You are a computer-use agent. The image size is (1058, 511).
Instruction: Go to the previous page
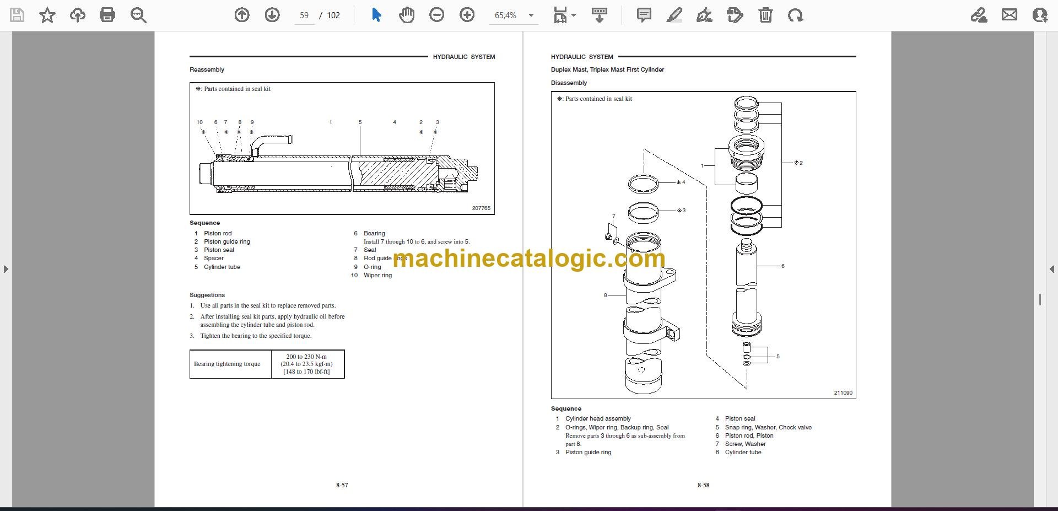point(242,15)
